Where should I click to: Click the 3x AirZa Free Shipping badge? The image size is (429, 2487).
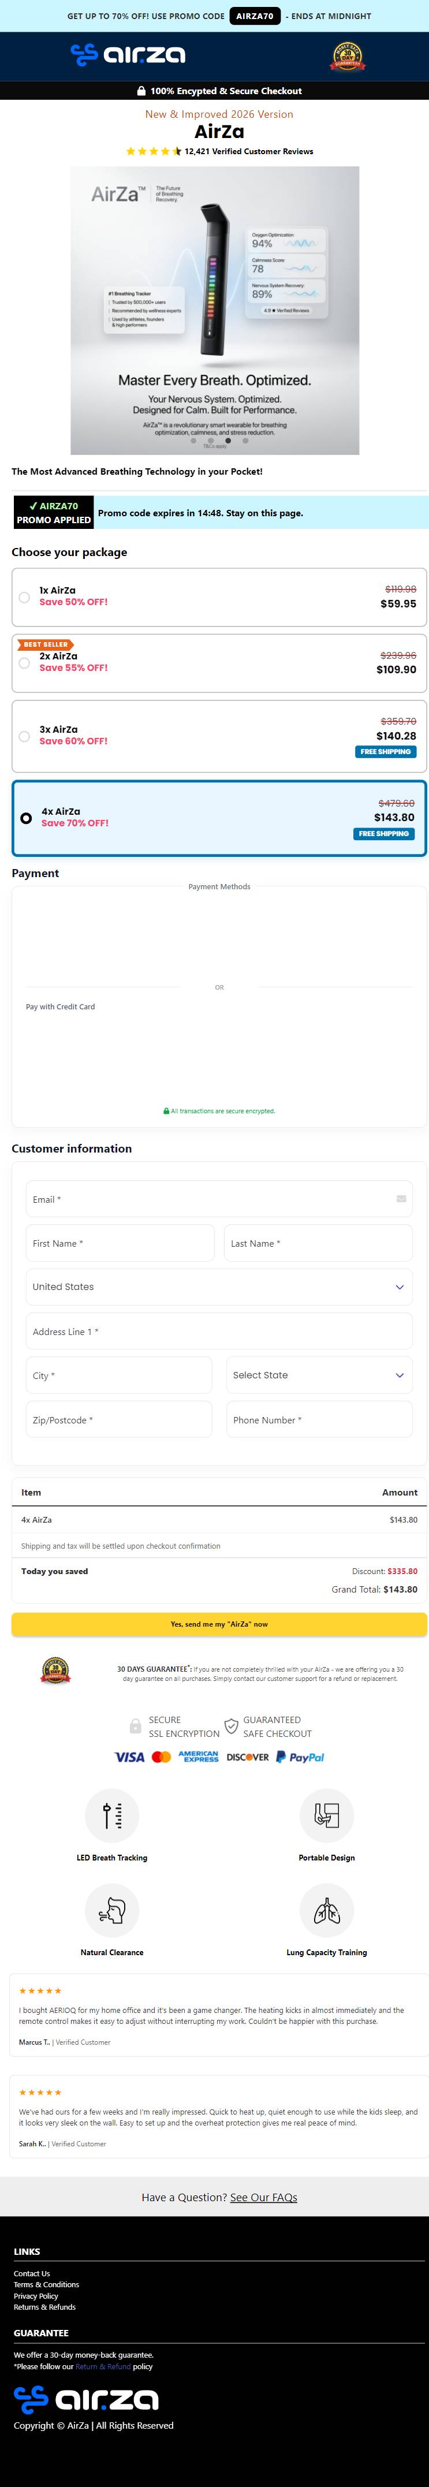[386, 751]
